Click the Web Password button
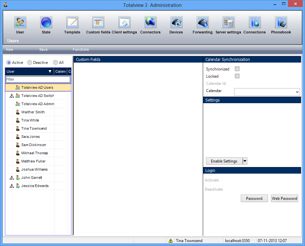This screenshot has height=246, width=305. pos(284,199)
